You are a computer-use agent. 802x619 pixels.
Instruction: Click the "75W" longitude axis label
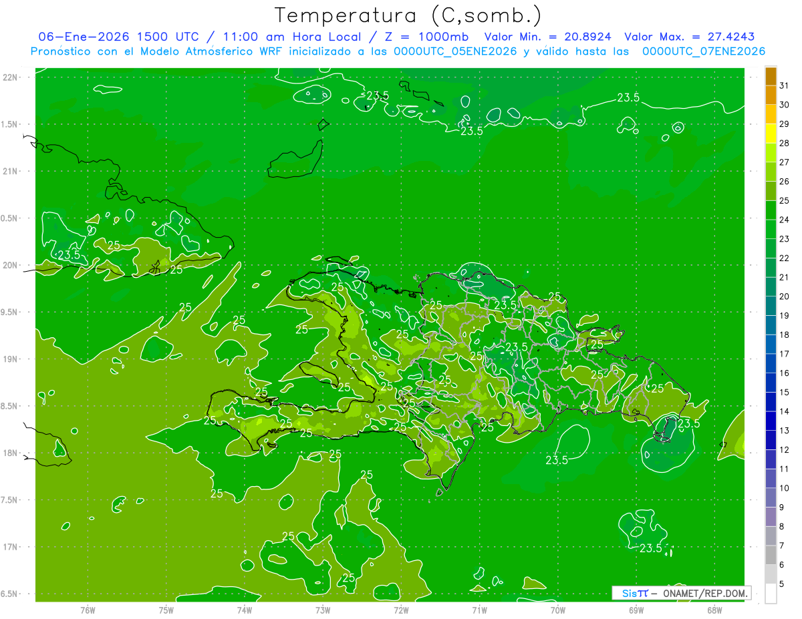(166, 610)
